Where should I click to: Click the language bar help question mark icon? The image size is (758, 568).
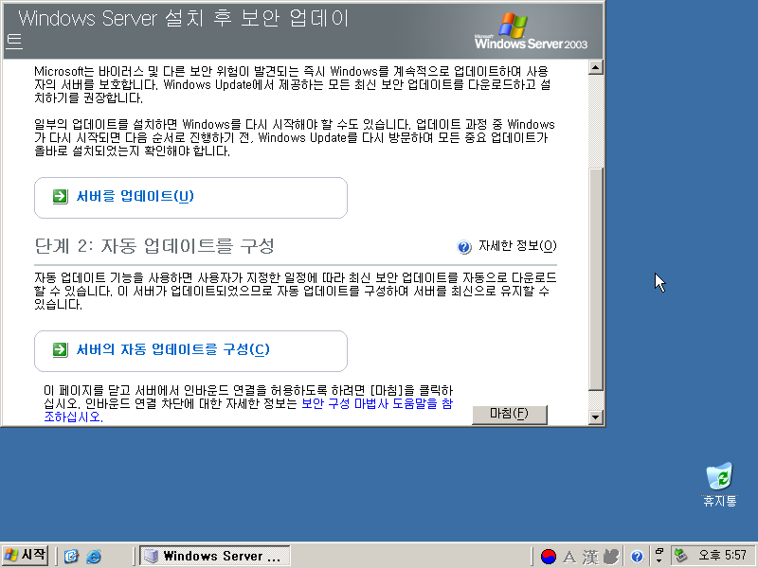(x=637, y=557)
